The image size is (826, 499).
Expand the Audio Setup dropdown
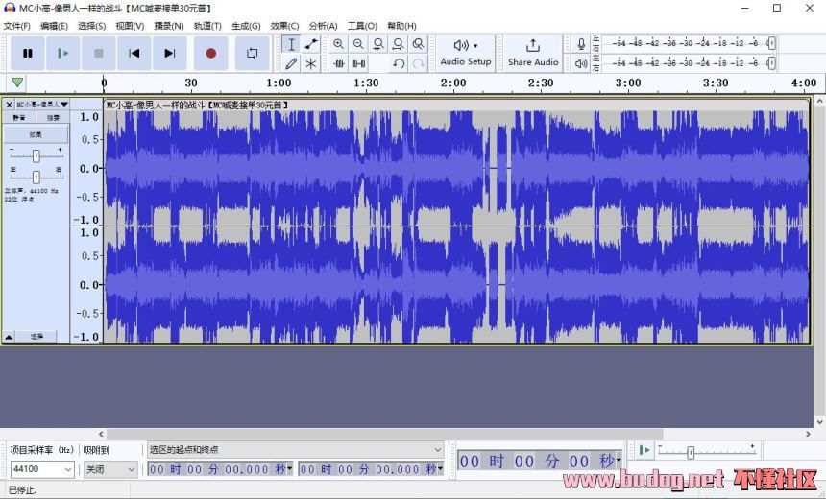pyautogui.click(x=466, y=53)
